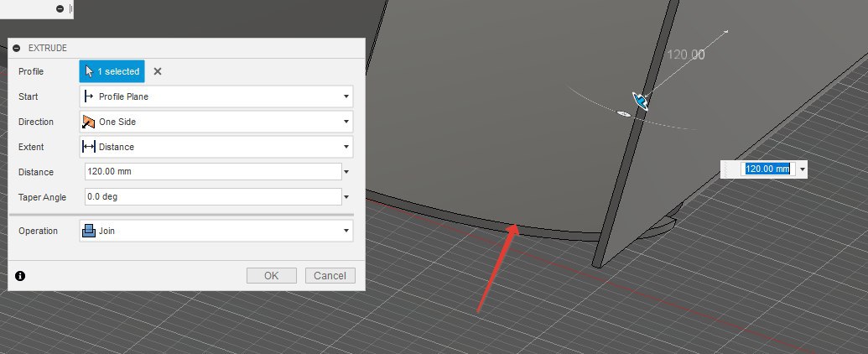Collapse the browser panel at top-left

click(x=60, y=9)
